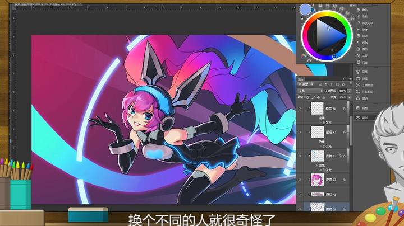The image size is (404, 226).
Task: Toggle 外发光 effect eye under 图层 41
Action: (320, 123)
